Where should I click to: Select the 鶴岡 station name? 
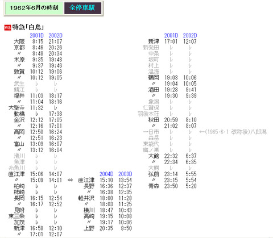[x=154, y=78]
